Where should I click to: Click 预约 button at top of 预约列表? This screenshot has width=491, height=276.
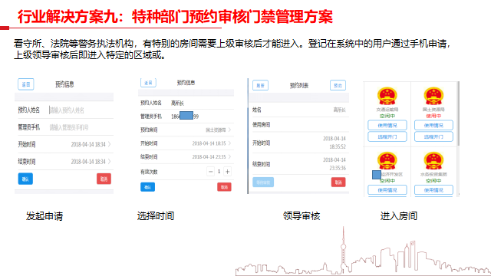(x=338, y=85)
